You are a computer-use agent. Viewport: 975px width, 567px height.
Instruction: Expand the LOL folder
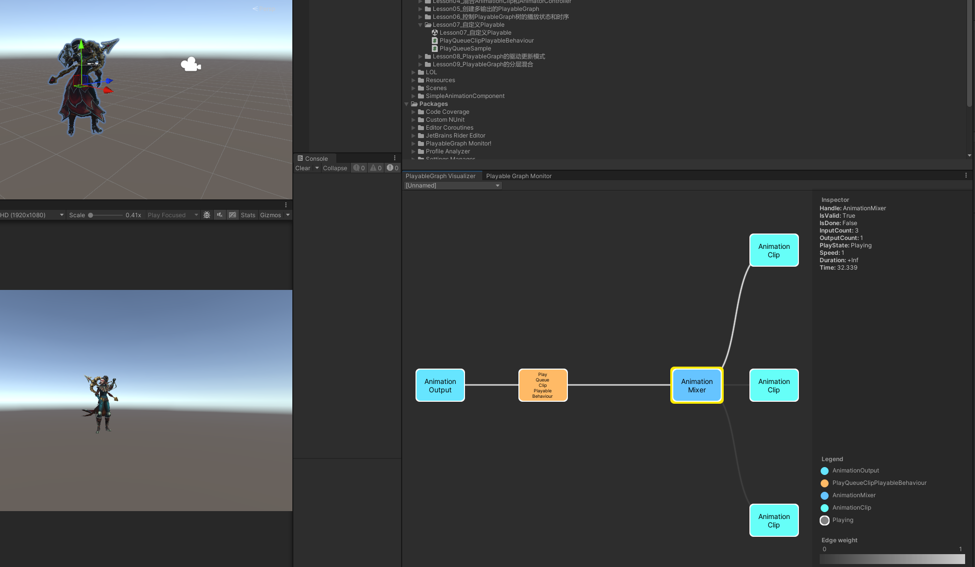coord(414,72)
